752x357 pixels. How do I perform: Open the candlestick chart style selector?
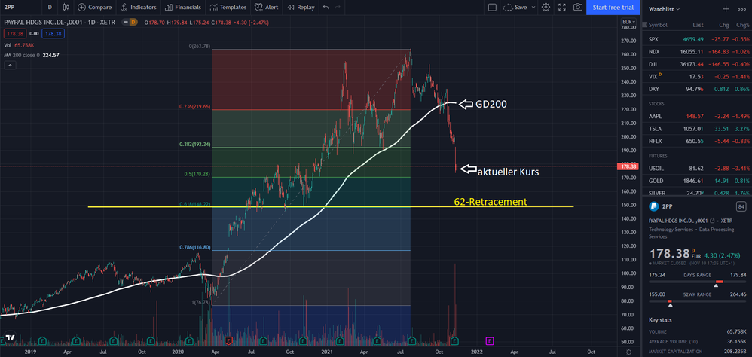(x=66, y=8)
